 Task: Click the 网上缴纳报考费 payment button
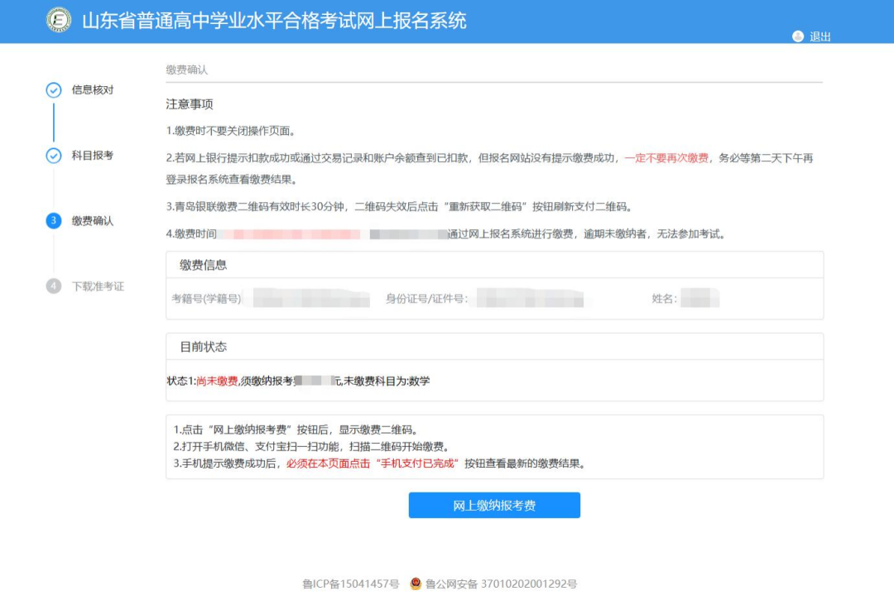pos(494,505)
